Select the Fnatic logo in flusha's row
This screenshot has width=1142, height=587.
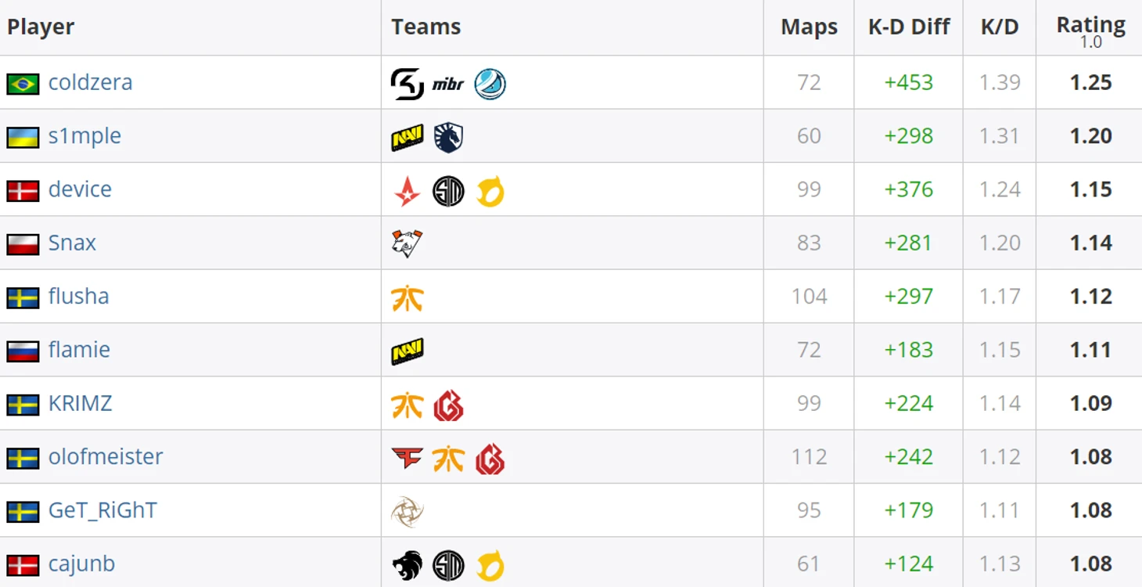[407, 298]
